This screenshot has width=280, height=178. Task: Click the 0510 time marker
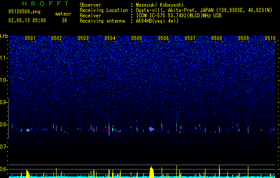click(270, 38)
